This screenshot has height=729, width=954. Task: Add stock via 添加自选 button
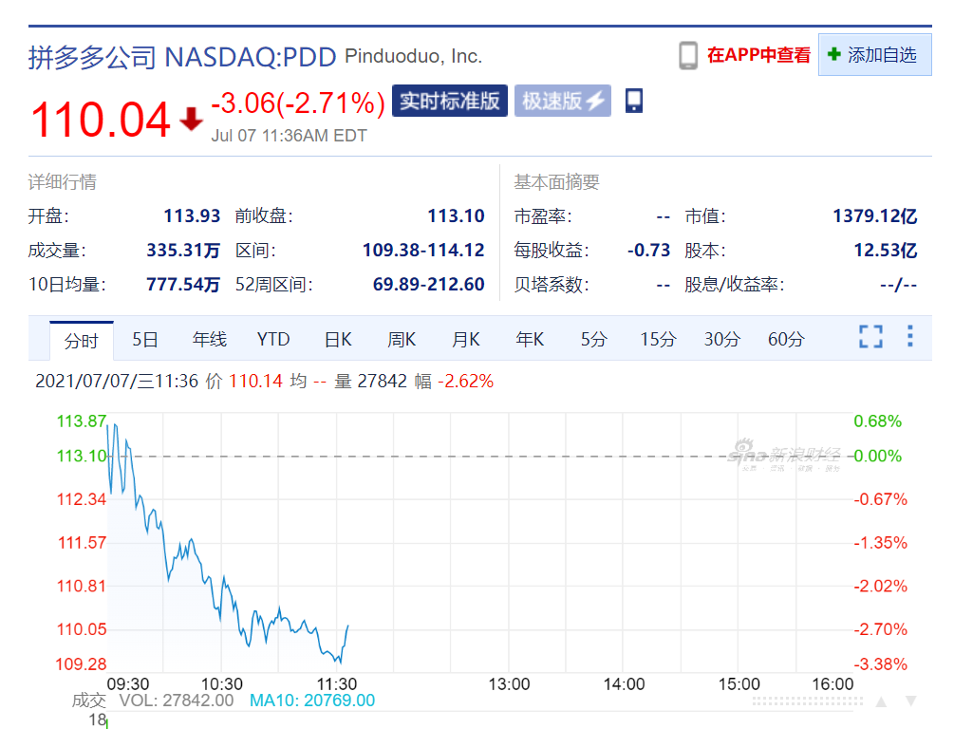pos(874,55)
